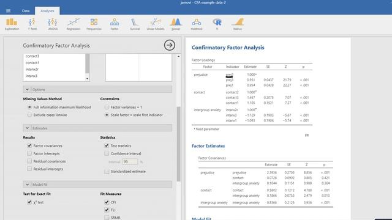Click variable list scrollbar down arrow
This screenshot has width=392, height=220.
[x=87, y=79]
